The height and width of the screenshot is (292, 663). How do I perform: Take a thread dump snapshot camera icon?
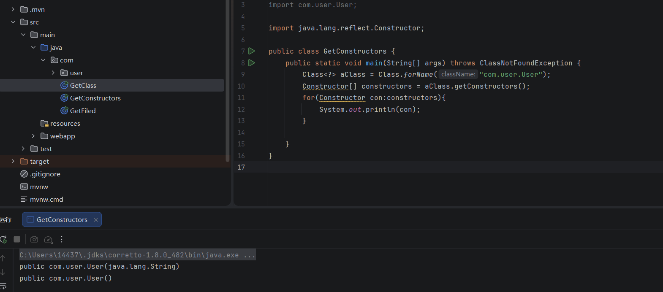[34, 239]
